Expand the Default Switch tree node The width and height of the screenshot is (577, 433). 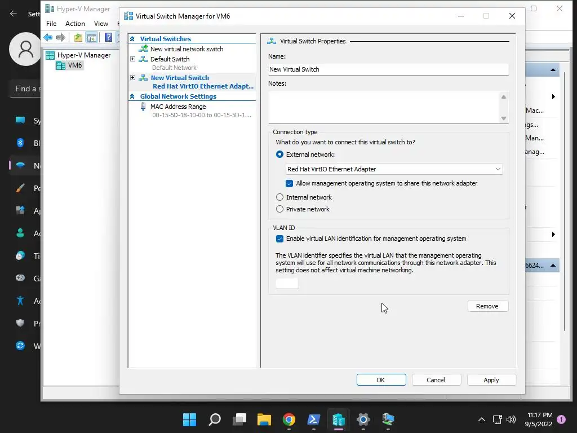(133, 59)
